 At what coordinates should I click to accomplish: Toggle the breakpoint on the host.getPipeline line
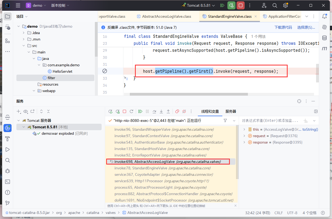105,71
